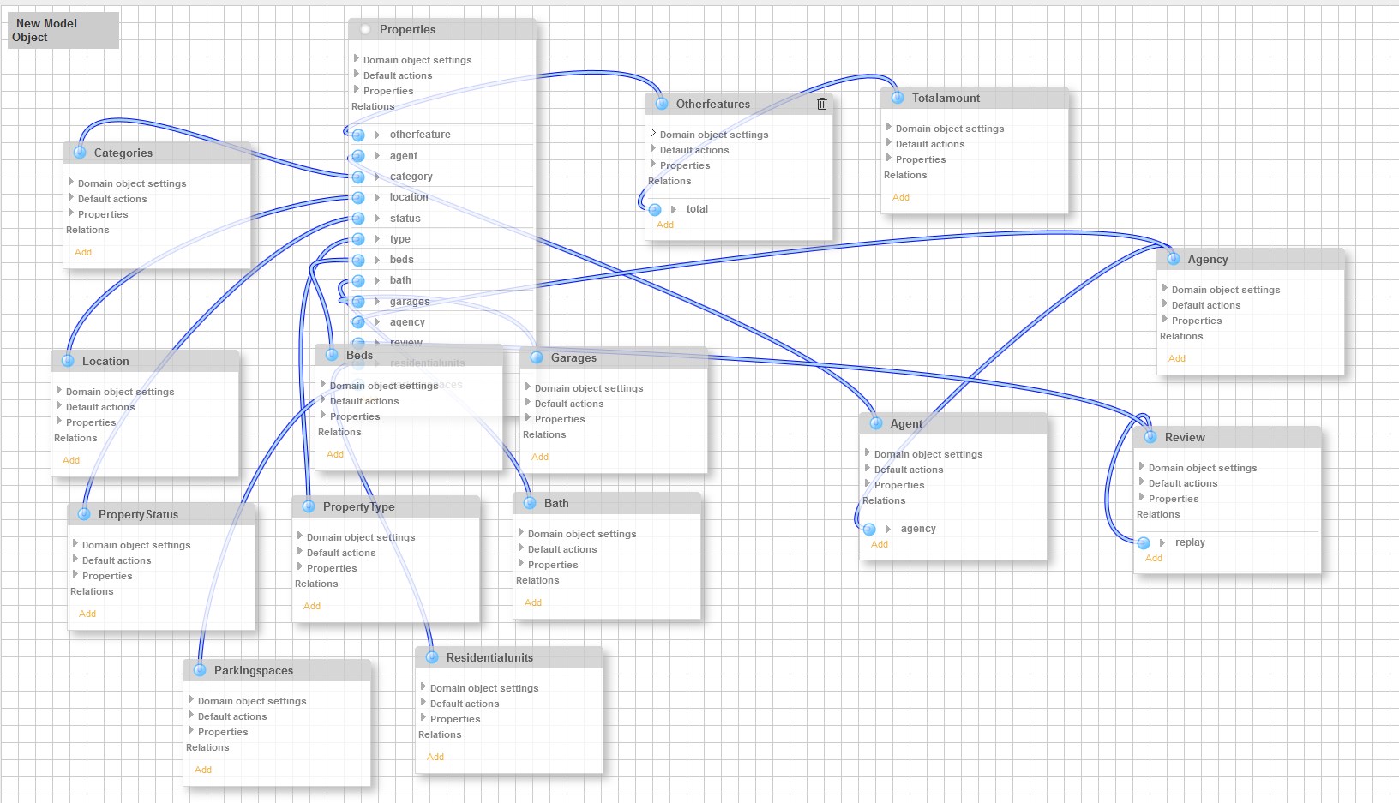Expand the total relation in Otherfeatures

[674, 209]
